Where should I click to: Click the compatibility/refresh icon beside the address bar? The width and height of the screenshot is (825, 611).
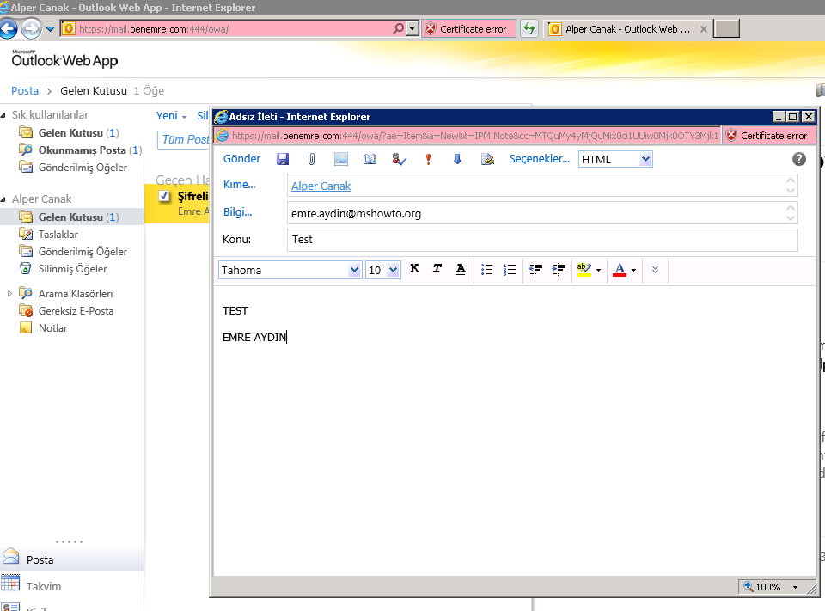pos(529,28)
